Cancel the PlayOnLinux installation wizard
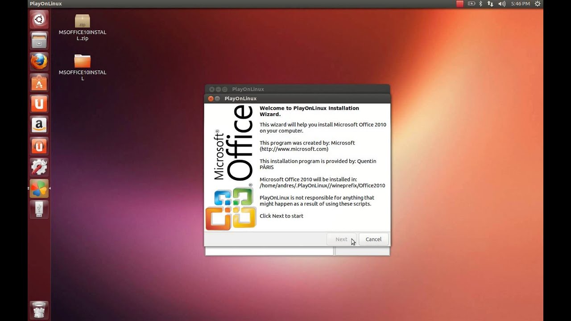The width and height of the screenshot is (571, 321). coord(373,239)
